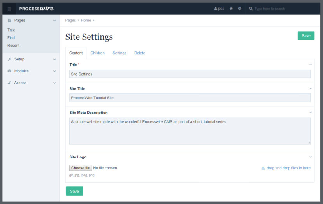The image size is (323, 204).
Task: Open Tree under Pages
Action: [x=11, y=30]
